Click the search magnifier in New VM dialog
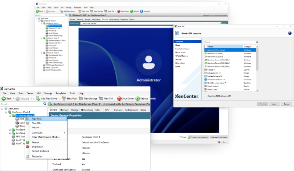Screen dimensions: 294x171 (x=257, y=42)
